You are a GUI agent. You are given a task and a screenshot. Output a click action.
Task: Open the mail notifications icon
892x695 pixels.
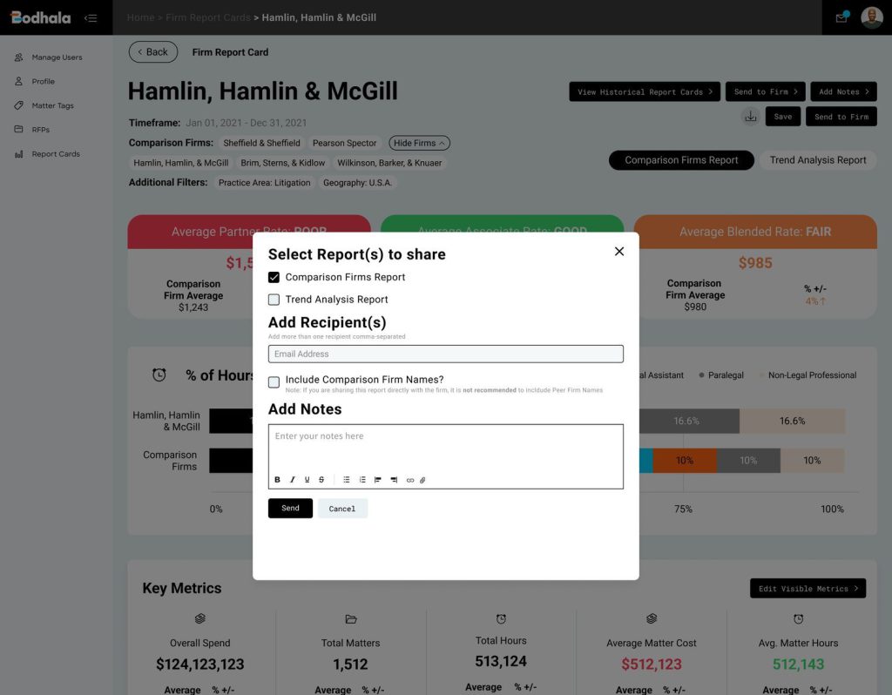(x=841, y=17)
